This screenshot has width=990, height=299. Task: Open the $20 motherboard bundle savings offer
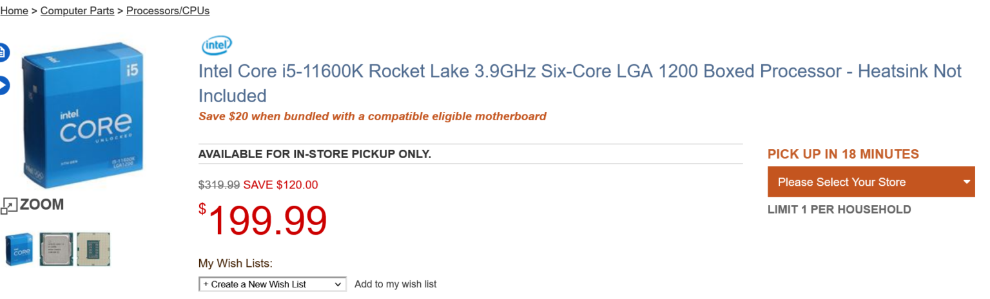click(x=372, y=116)
